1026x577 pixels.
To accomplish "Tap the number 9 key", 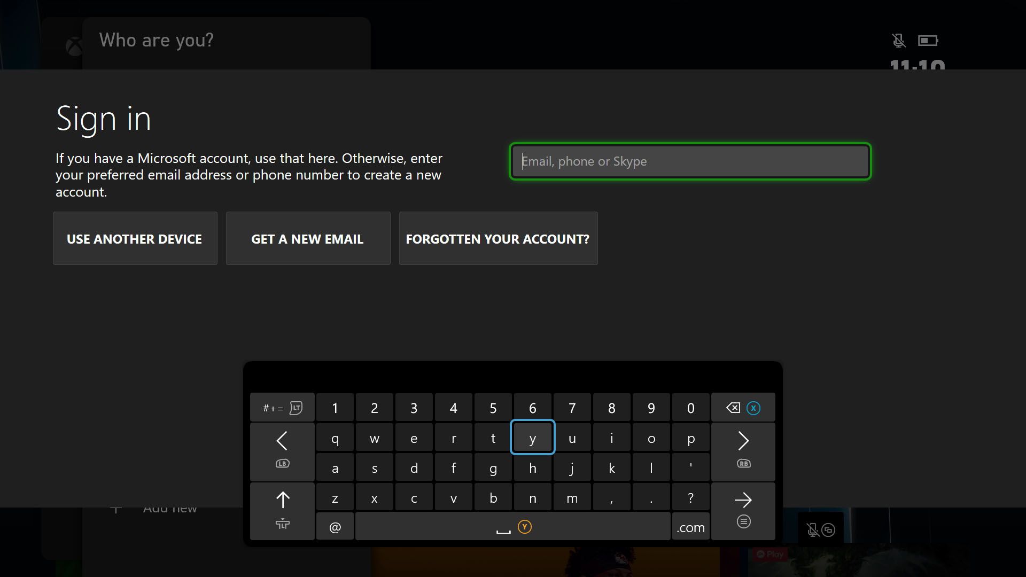I will click(651, 408).
